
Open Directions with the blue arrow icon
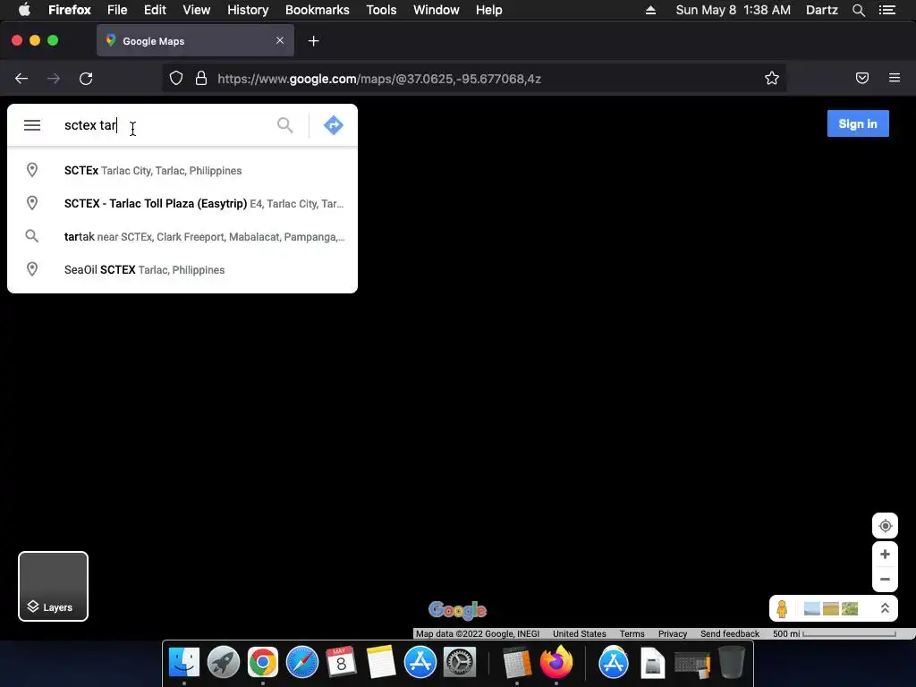click(333, 125)
